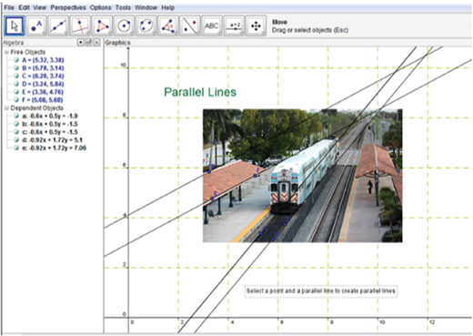Open the View menu
Screen dimensions: 473x336
(39, 7)
